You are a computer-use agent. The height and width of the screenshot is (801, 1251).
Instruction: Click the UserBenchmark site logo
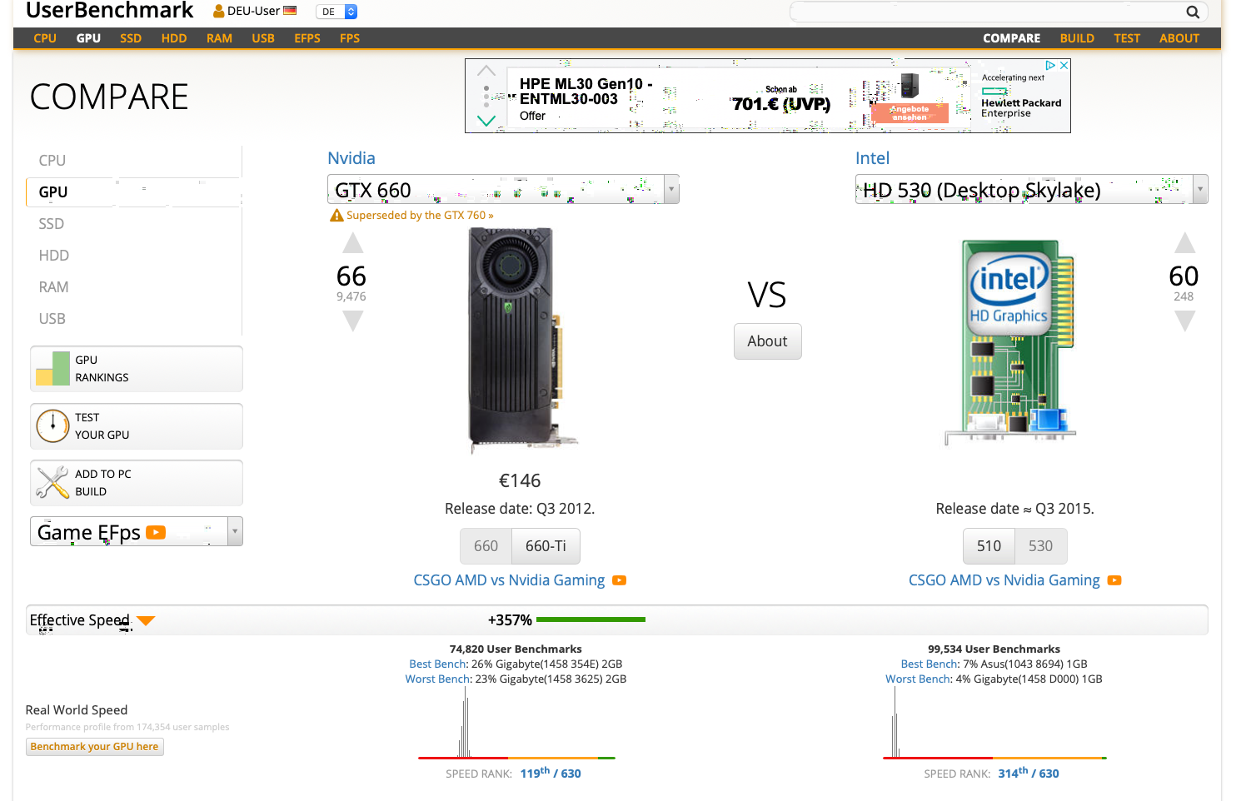pos(110,11)
